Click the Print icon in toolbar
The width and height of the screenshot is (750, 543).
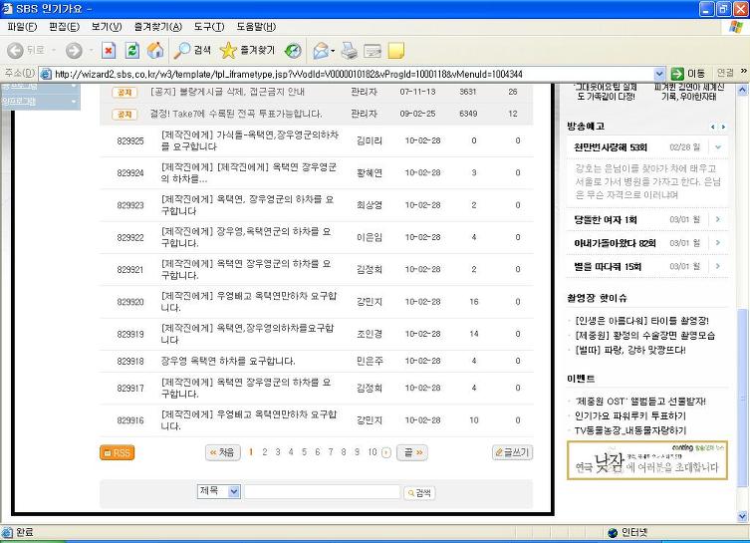click(x=350, y=50)
